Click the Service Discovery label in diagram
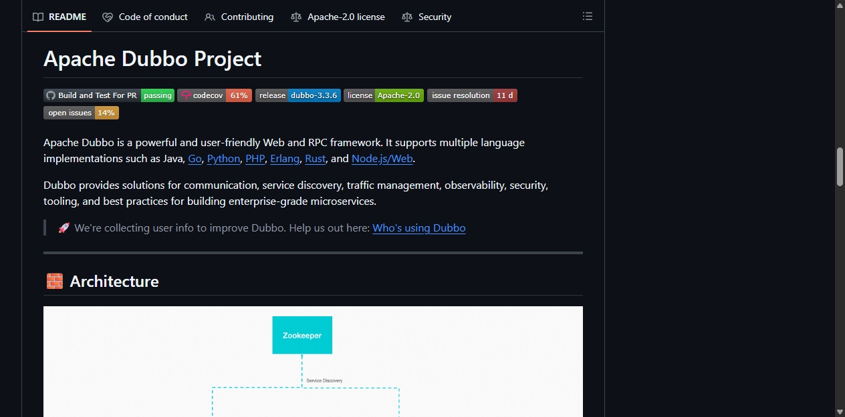The height and width of the screenshot is (417, 845). (x=324, y=380)
